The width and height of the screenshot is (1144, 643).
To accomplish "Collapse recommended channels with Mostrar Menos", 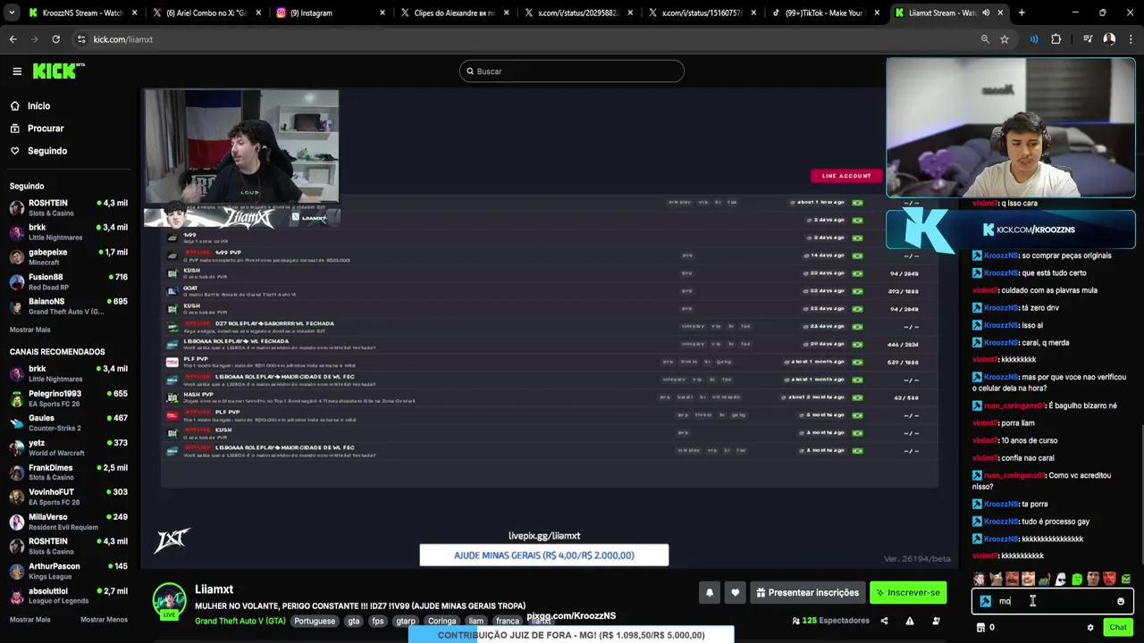I will pos(104,620).
